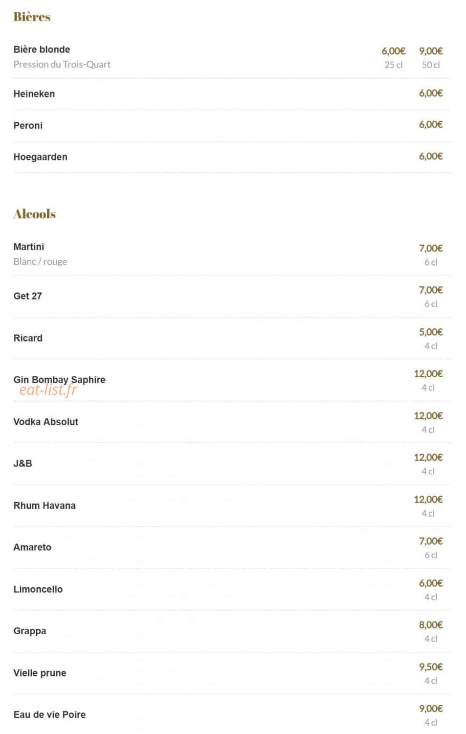Click on Amareto entry

[32, 547]
